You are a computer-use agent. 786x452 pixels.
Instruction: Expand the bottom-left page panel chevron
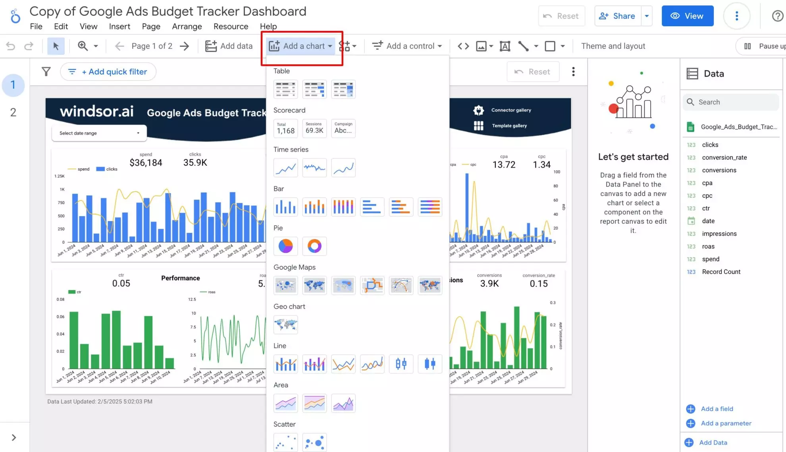pos(14,437)
